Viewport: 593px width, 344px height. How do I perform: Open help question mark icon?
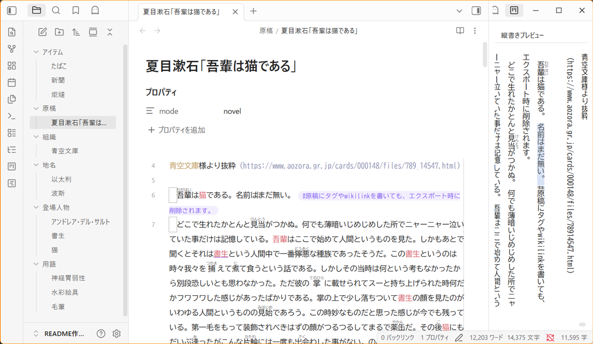pos(101,334)
